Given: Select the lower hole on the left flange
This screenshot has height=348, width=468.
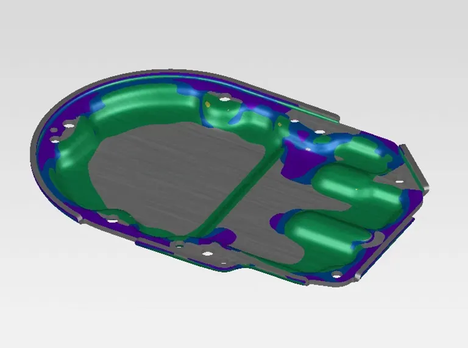Looking at the screenshot, I should 55,141.
